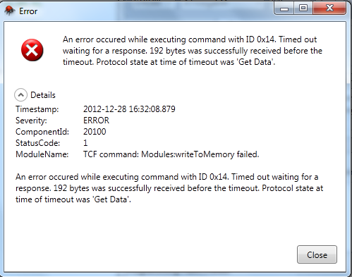Click the Error window title text

(x=28, y=11)
